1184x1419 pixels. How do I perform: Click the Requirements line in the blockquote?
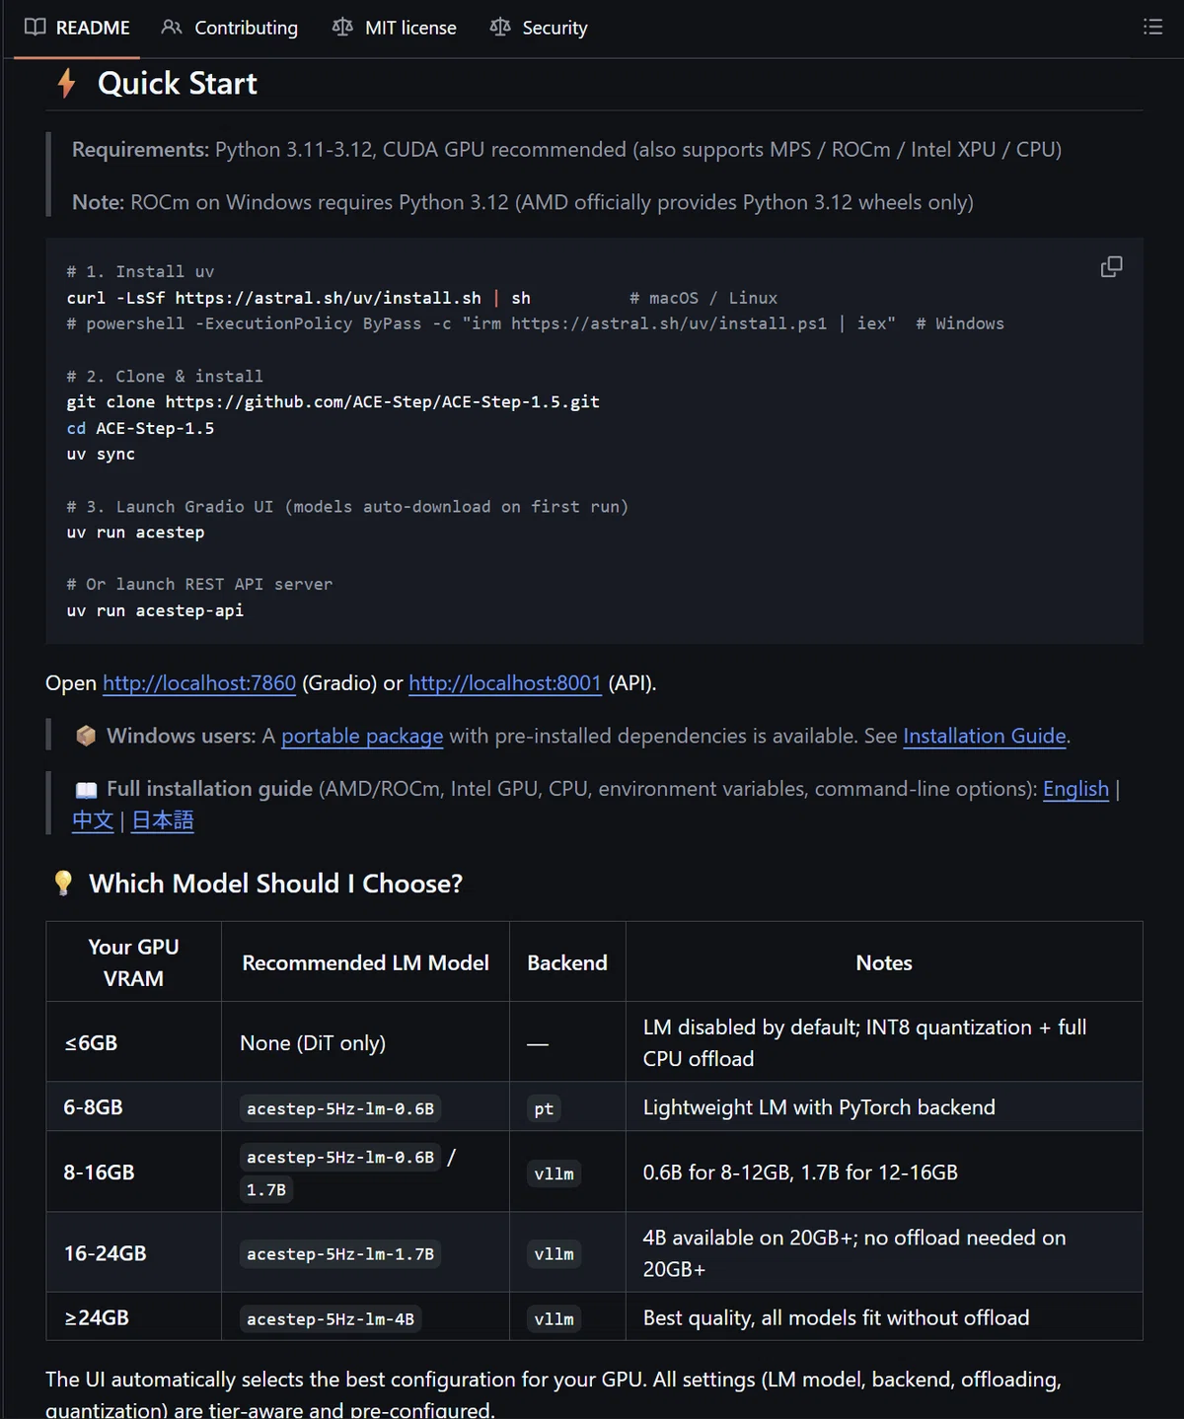(566, 149)
